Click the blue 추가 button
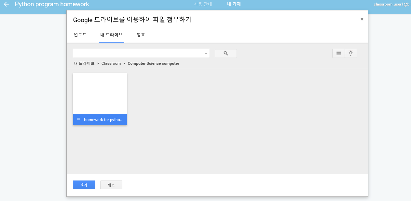The width and height of the screenshot is (411, 201). 84,185
